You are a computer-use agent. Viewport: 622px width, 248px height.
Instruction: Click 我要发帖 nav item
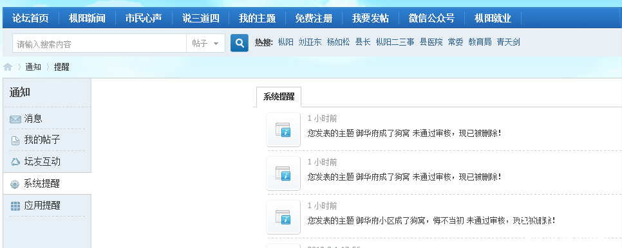click(x=370, y=18)
